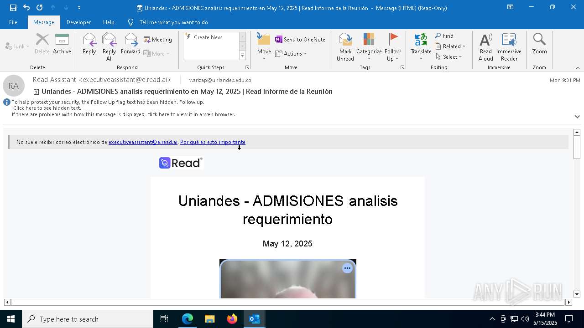Archive the message
The image size is (584, 328).
point(62,44)
